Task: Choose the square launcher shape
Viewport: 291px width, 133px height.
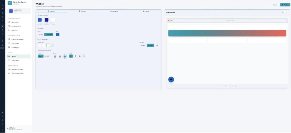Action: [x=55, y=56]
